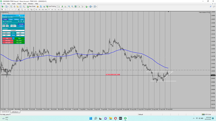This screenshot has width=216, height=121.
Task: Select the equidistant channel tool
Action: (x=19, y=10)
